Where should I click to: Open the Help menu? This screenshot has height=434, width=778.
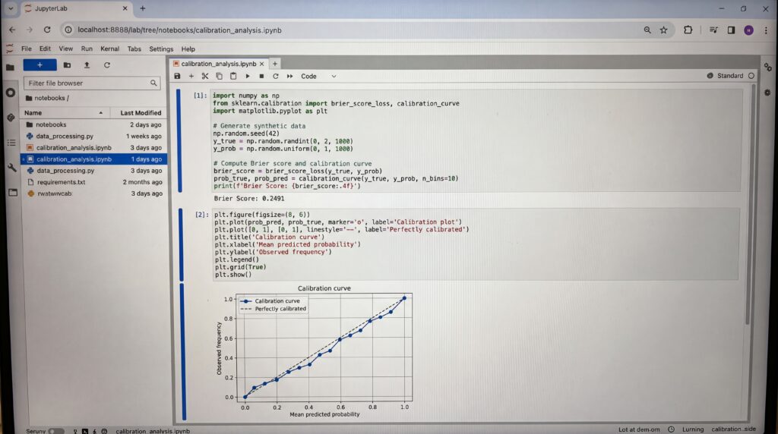tap(188, 49)
